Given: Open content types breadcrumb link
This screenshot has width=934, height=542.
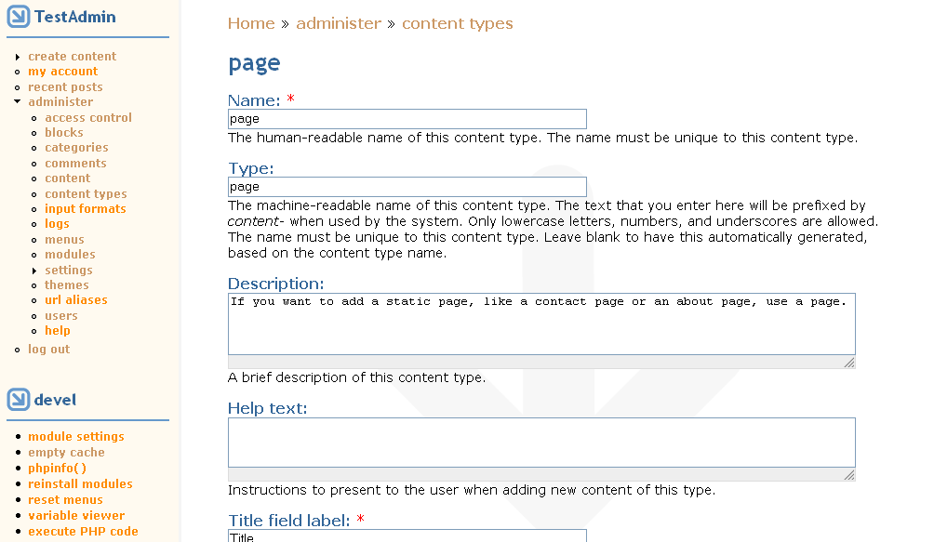Looking at the screenshot, I should (x=457, y=24).
